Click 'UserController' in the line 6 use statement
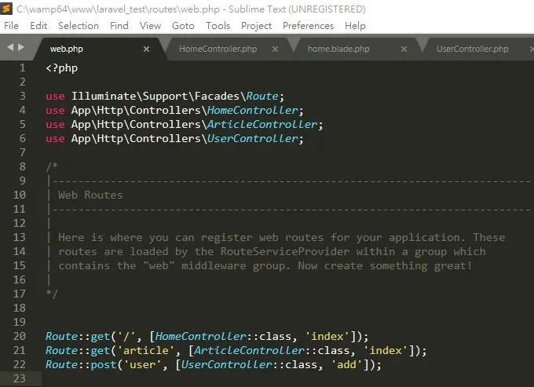Image resolution: width=534 pixels, height=387 pixels. point(252,138)
